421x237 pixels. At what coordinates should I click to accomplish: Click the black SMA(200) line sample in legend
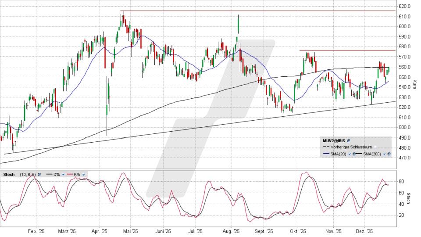(x=359, y=154)
